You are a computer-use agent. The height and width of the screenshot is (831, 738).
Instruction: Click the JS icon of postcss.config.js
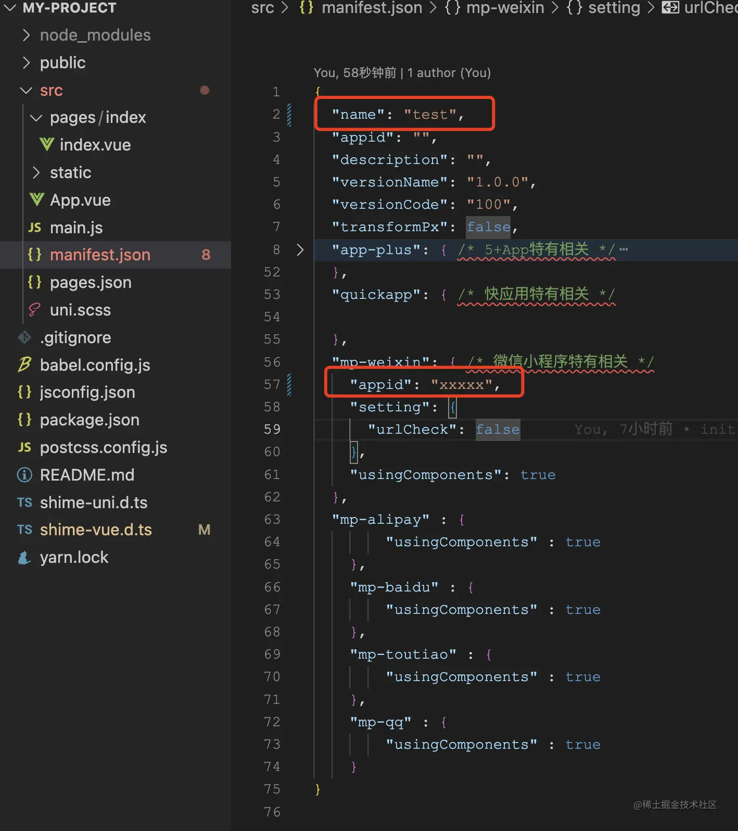[x=24, y=447]
